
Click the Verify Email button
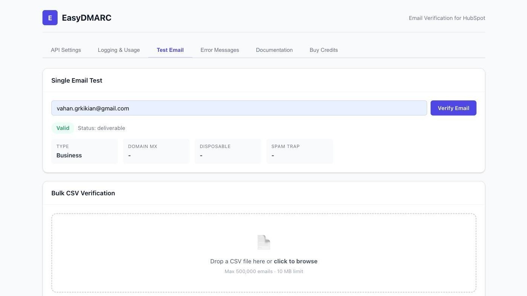pos(454,108)
